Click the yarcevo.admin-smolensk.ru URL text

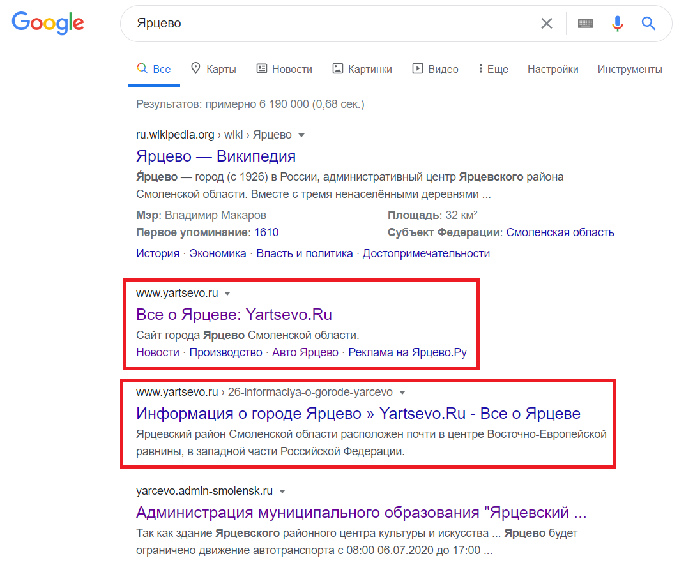tap(204, 491)
